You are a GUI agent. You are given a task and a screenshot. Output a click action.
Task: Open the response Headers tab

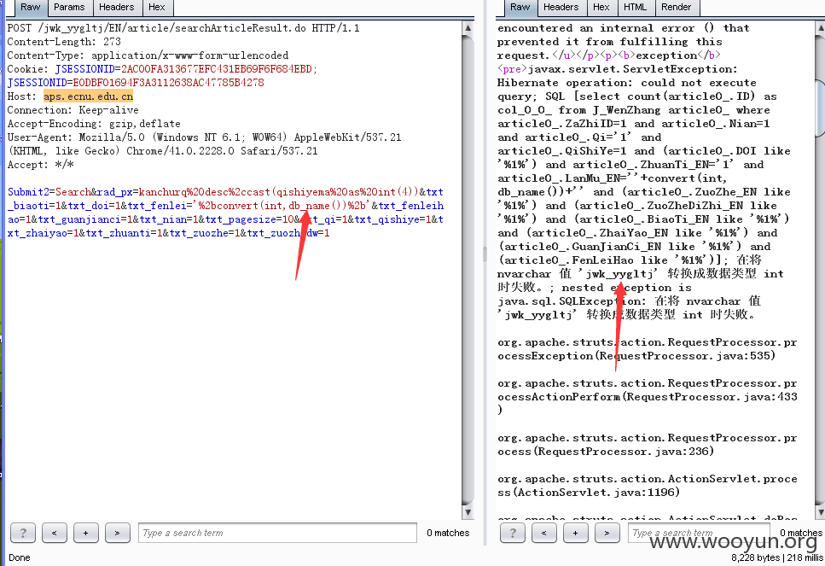(x=561, y=8)
